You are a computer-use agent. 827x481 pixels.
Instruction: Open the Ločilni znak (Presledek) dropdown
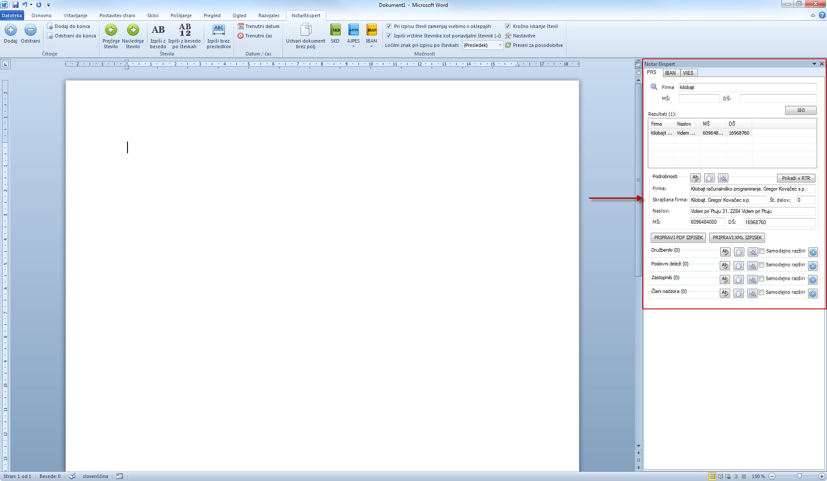tap(500, 45)
